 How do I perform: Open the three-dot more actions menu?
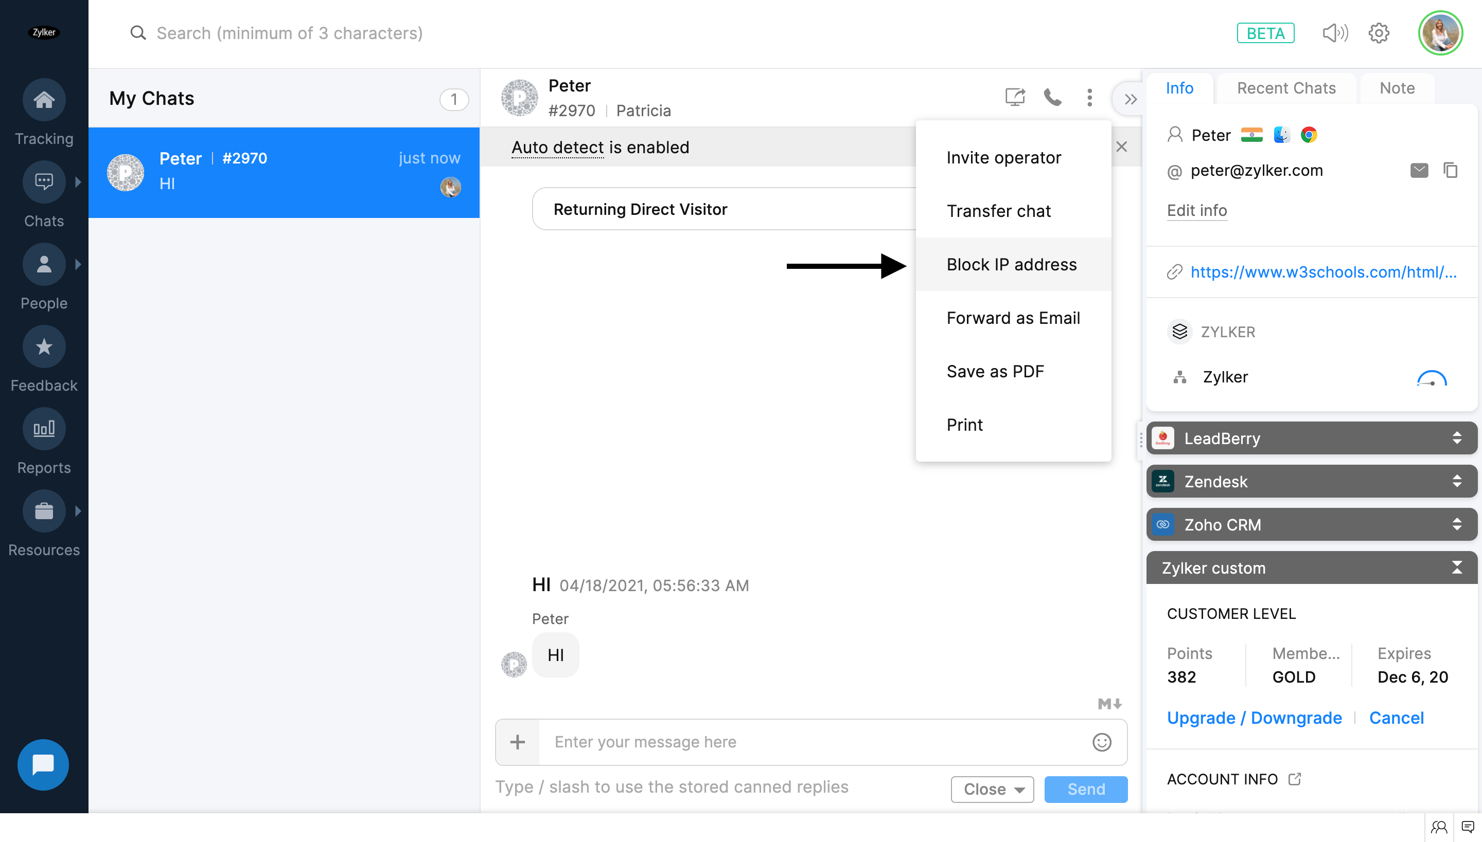coord(1089,97)
